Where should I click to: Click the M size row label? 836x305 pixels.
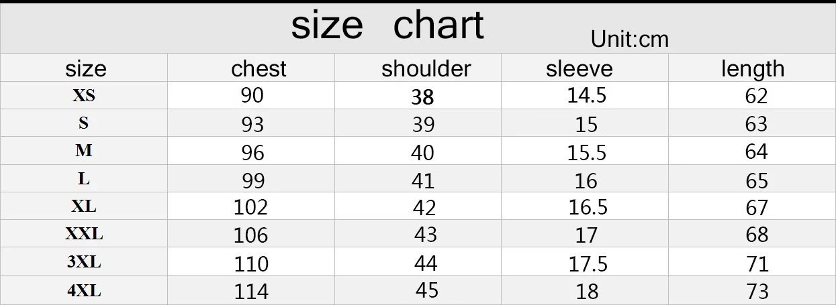point(84,151)
